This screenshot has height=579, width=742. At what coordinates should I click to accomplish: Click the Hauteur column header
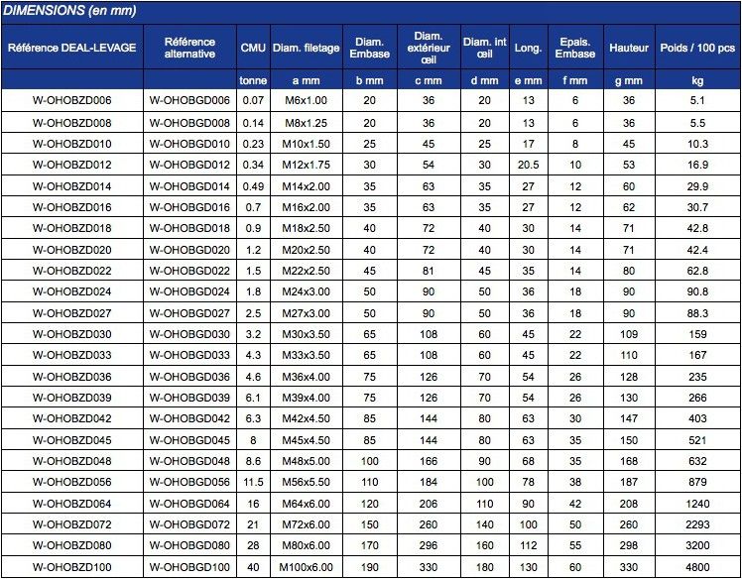pos(629,48)
